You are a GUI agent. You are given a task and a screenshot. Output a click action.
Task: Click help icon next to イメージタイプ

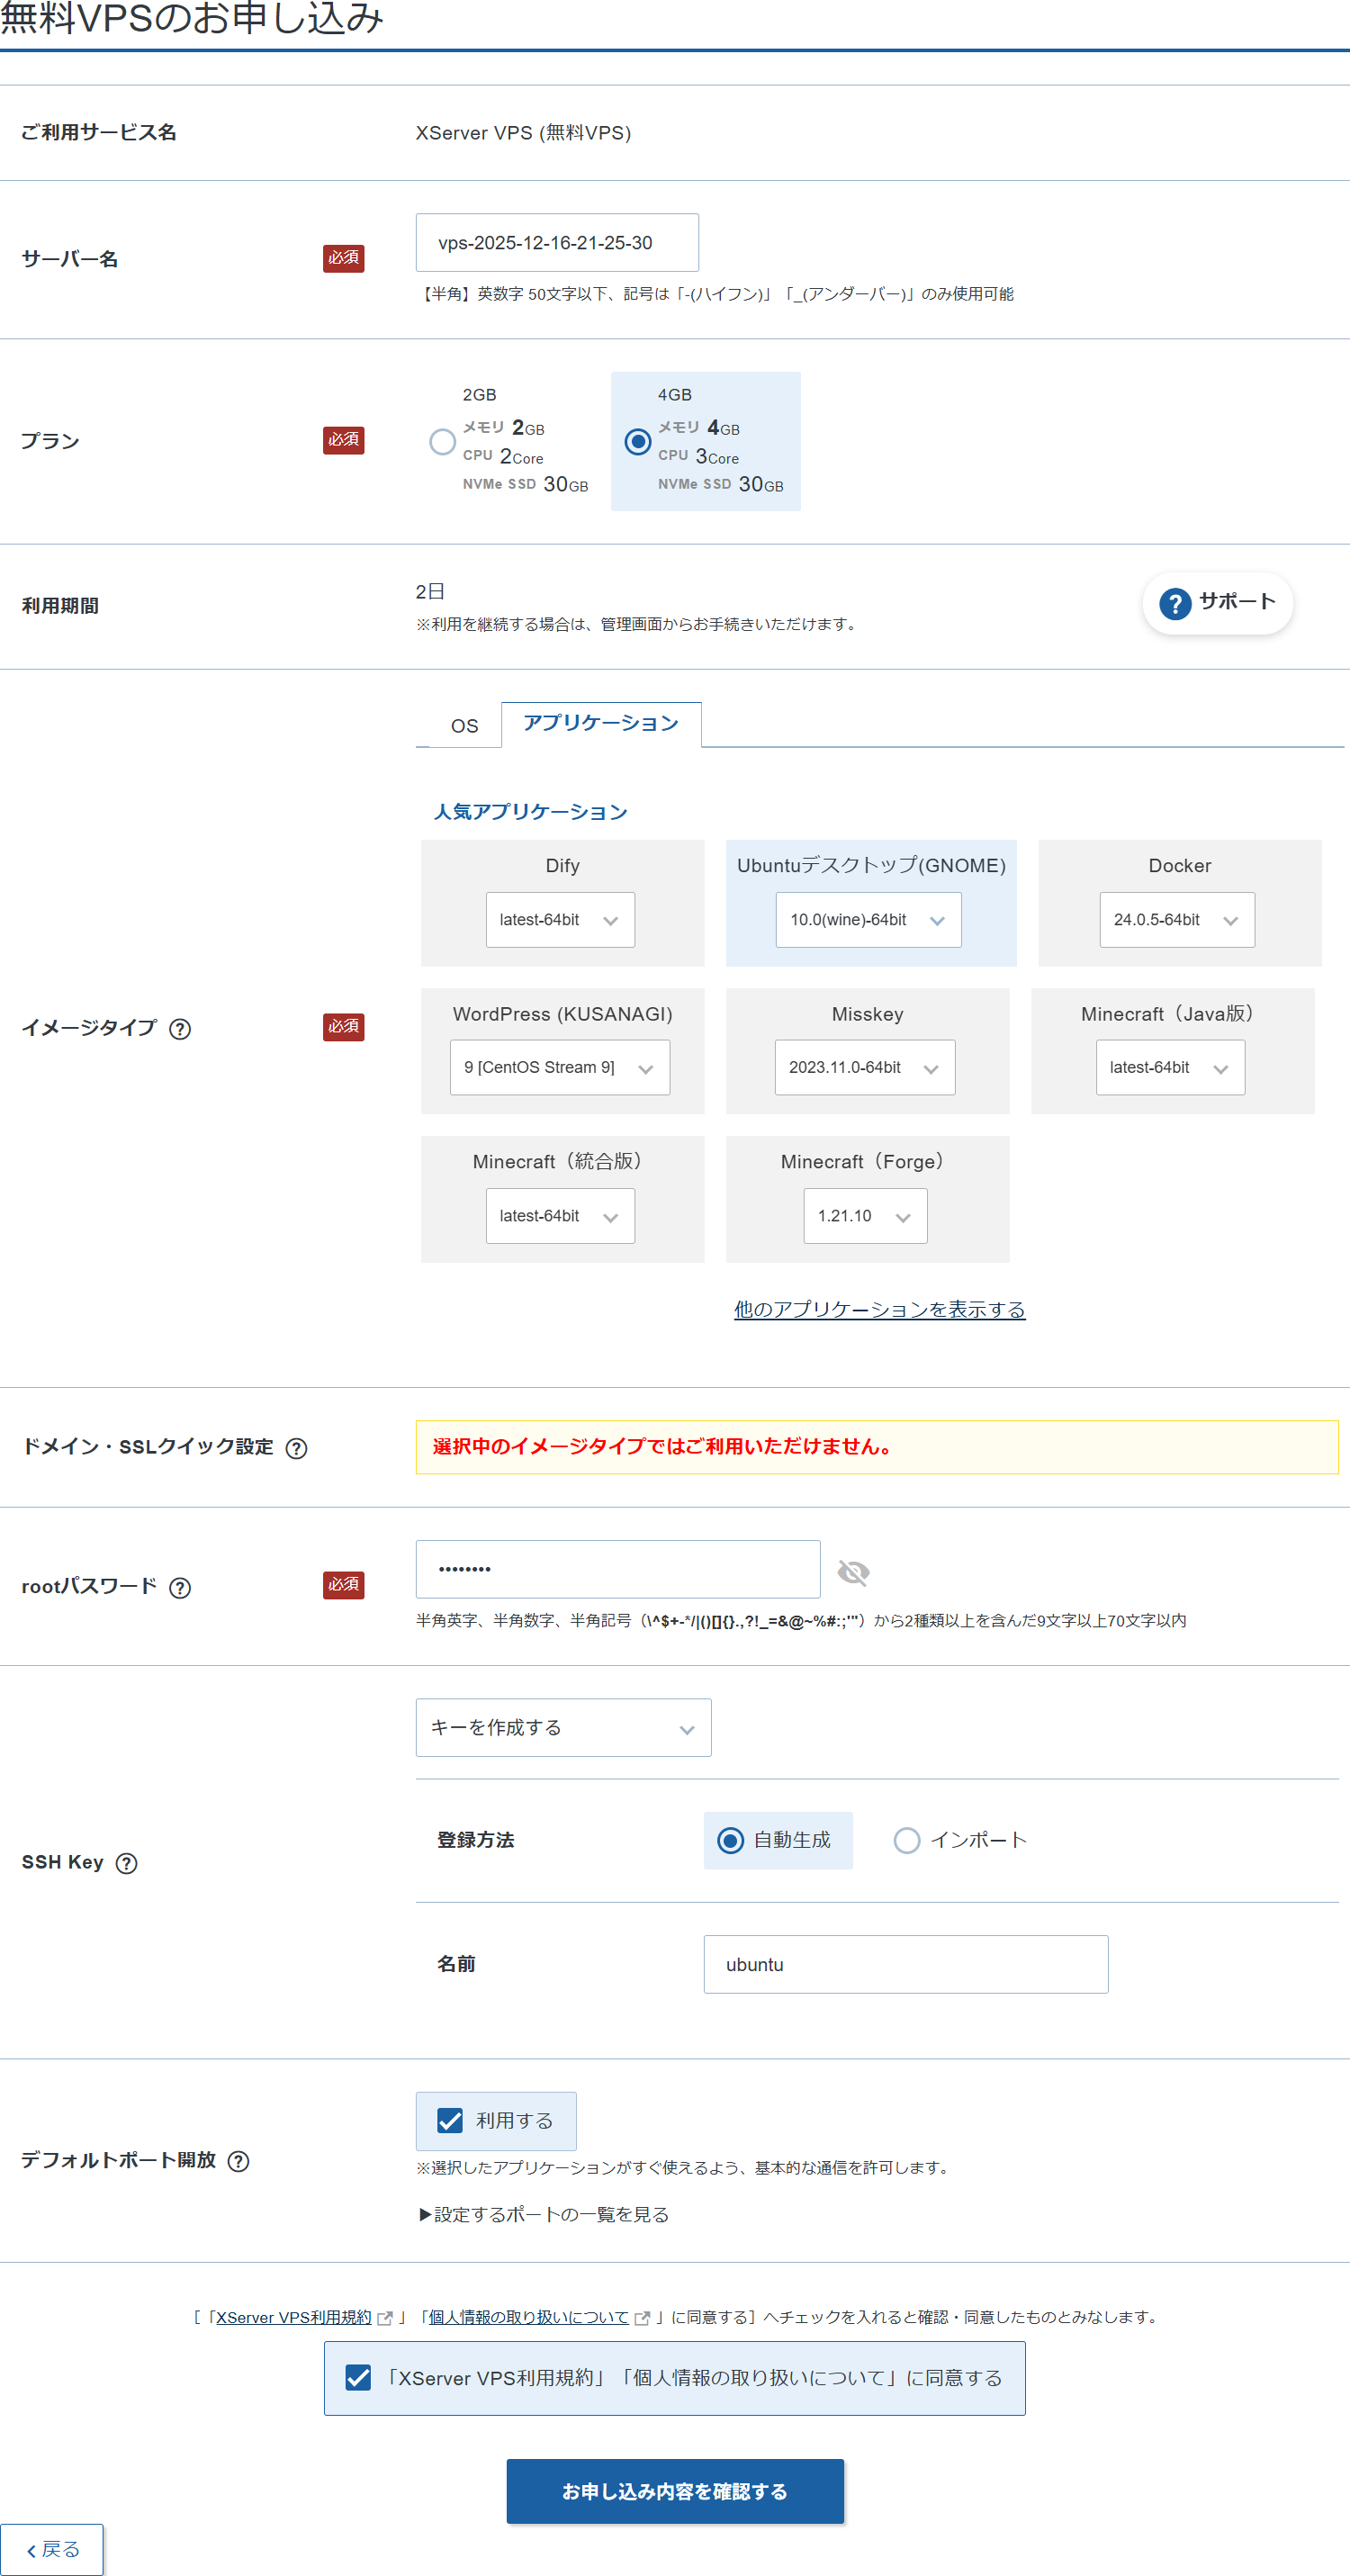(x=180, y=1029)
